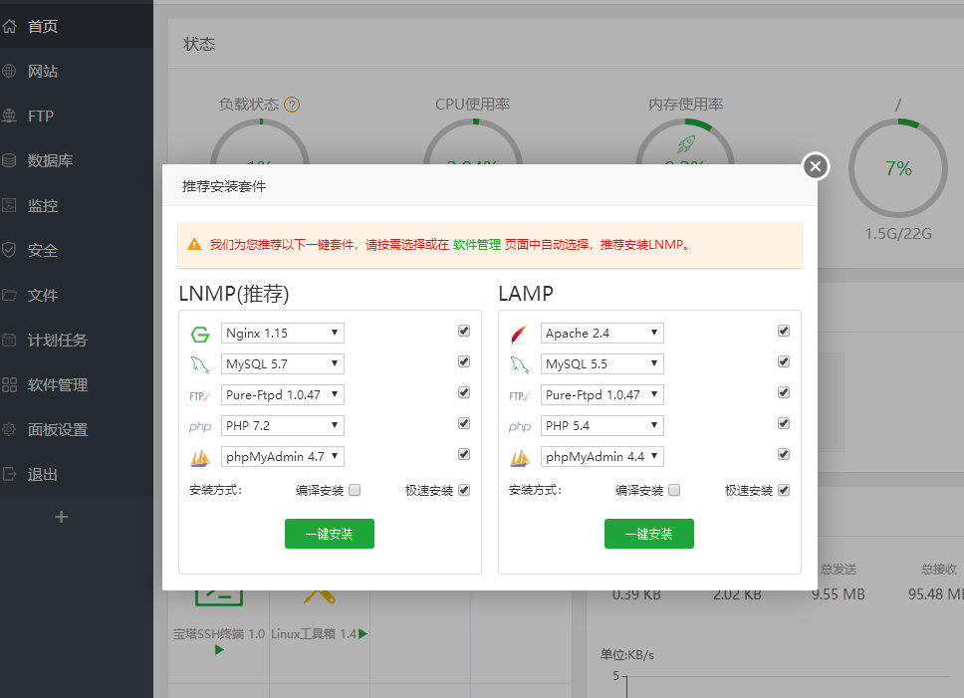Click the monitor icon beside 监控
This screenshot has height=698, width=964.
tap(9, 205)
